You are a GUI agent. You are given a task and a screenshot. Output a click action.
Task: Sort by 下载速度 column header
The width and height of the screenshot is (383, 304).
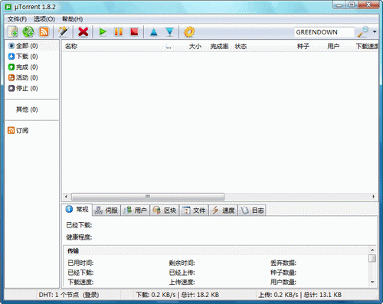tap(367, 47)
